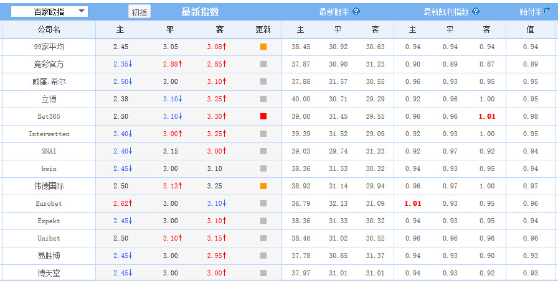Click 伟德国际's payout value 0.97
558x281 pixels.
pos(530,186)
